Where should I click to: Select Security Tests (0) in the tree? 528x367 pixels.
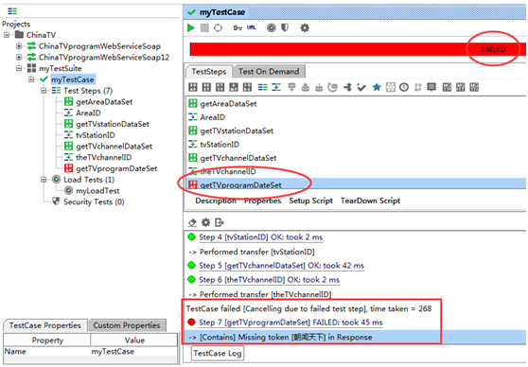coord(94,201)
